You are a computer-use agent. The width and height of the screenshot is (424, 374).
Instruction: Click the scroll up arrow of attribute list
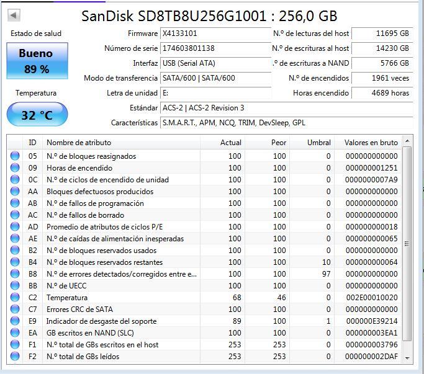pyautogui.click(x=407, y=141)
